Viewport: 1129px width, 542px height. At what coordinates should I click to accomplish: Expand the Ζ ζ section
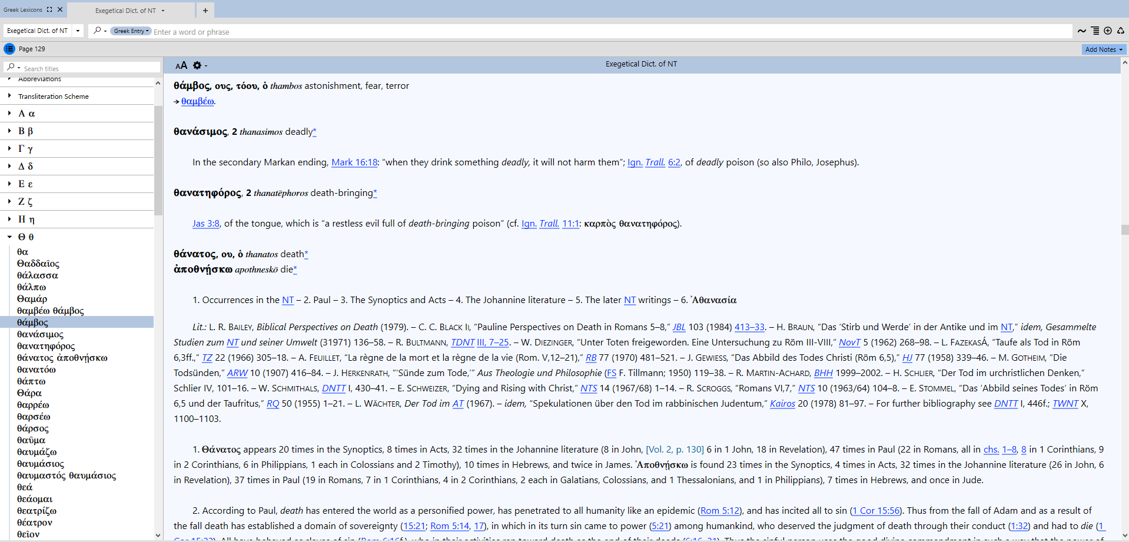(9, 201)
